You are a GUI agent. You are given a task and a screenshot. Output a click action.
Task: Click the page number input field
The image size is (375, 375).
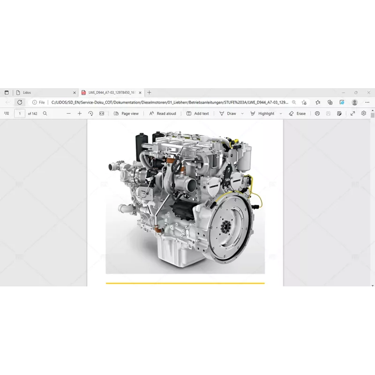19,113
